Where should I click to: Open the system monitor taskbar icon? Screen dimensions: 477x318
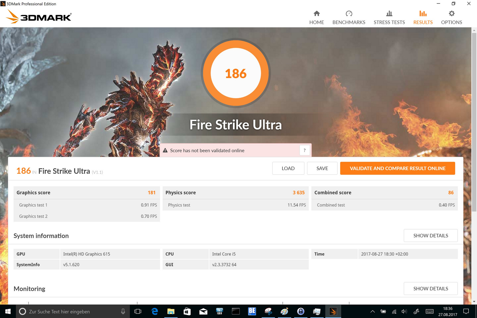pyautogui.click(x=317, y=311)
